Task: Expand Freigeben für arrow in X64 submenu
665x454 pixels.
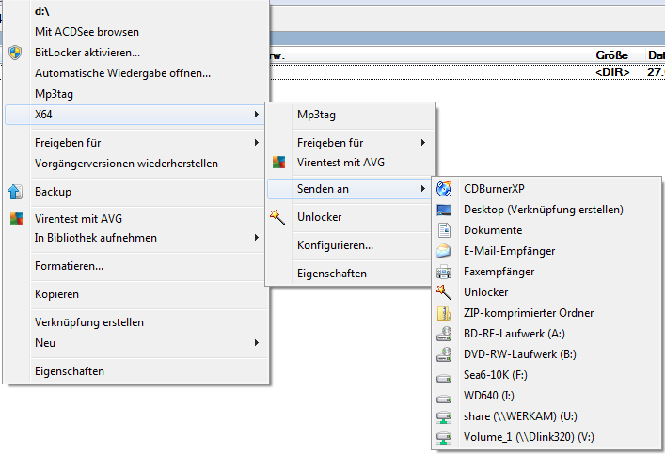Action: pyautogui.click(x=422, y=143)
